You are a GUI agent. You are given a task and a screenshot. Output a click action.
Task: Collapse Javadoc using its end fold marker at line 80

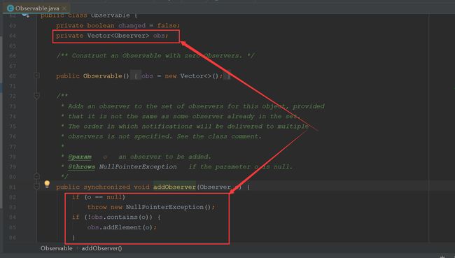pos(36,176)
